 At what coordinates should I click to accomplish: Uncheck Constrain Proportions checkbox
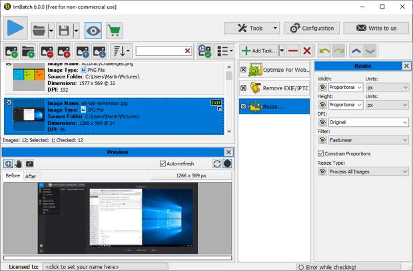(x=320, y=153)
